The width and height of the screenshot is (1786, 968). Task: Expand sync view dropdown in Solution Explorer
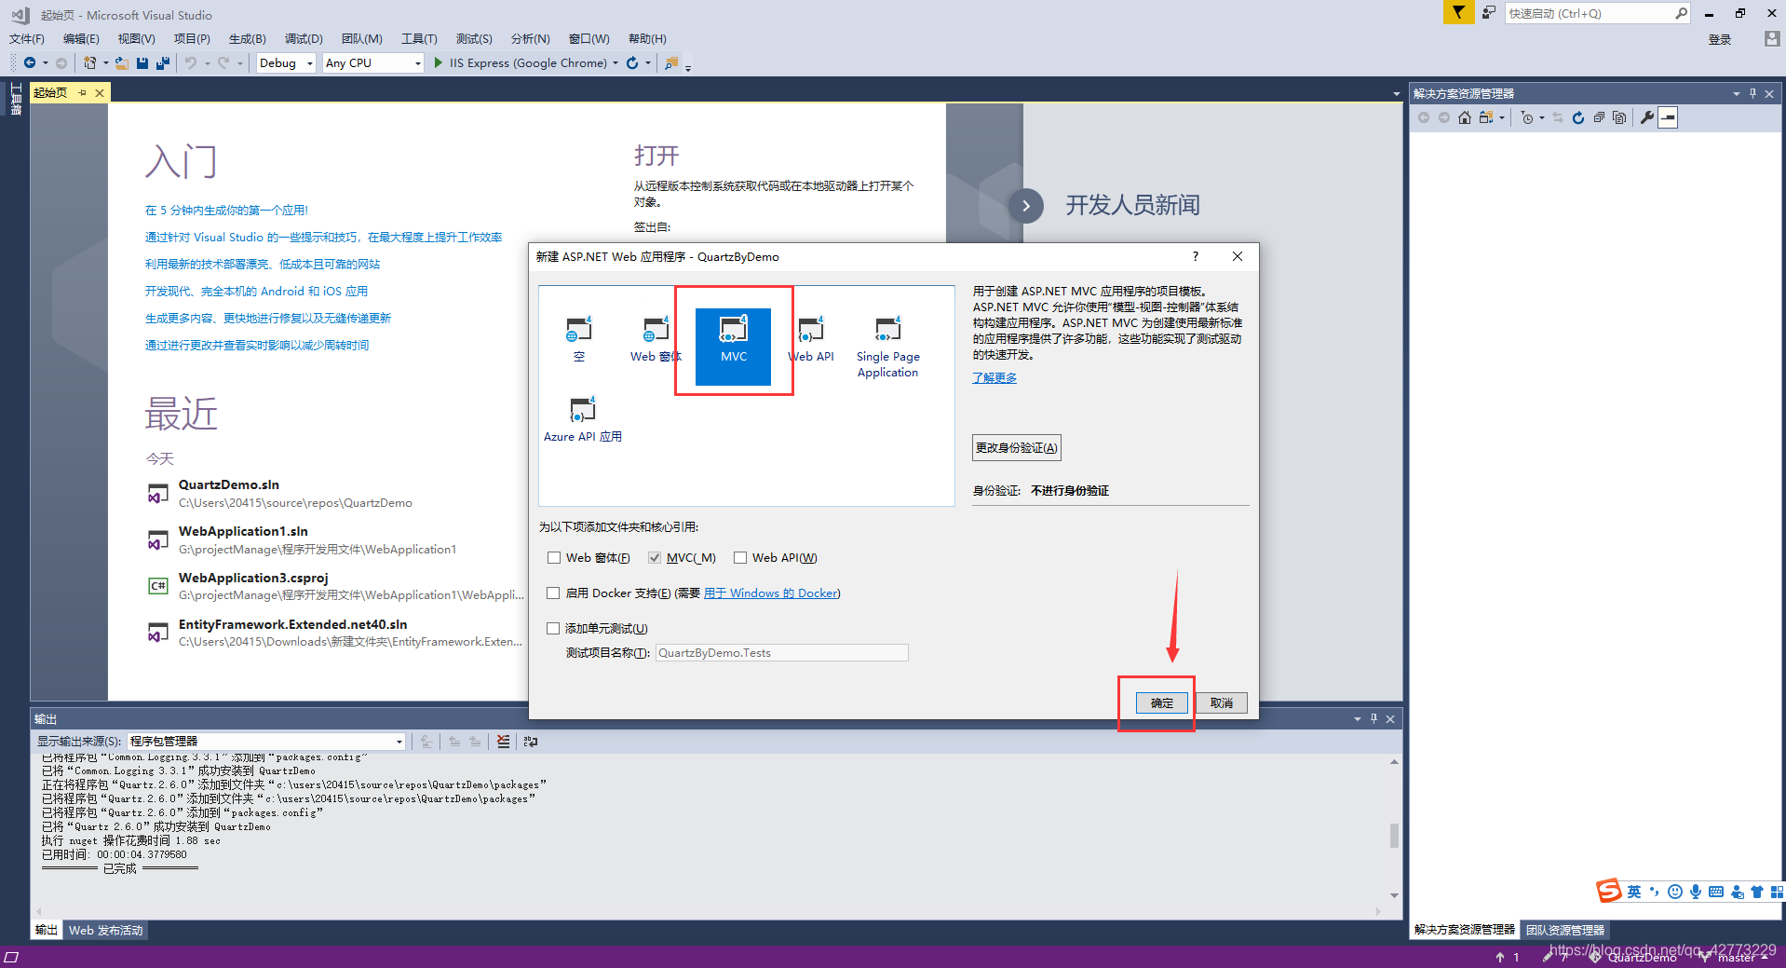click(1501, 117)
